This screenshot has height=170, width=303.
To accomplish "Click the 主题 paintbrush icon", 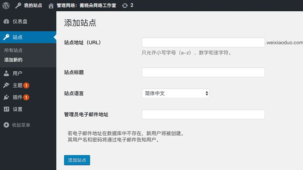I will click(x=6, y=85).
